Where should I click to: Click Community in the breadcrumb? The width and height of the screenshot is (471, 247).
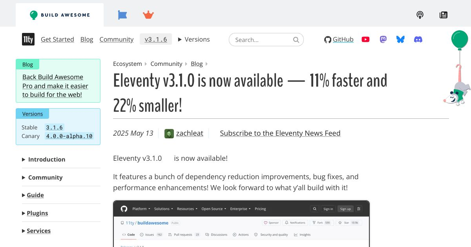coord(166,64)
